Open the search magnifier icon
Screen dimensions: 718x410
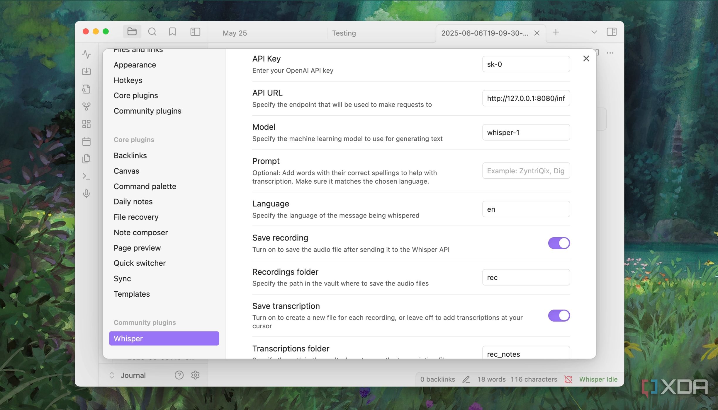click(152, 32)
